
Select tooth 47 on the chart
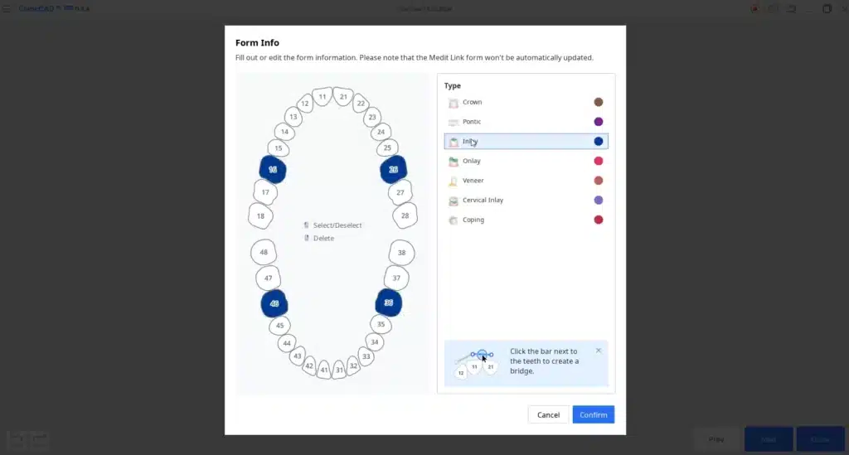coord(268,278)
